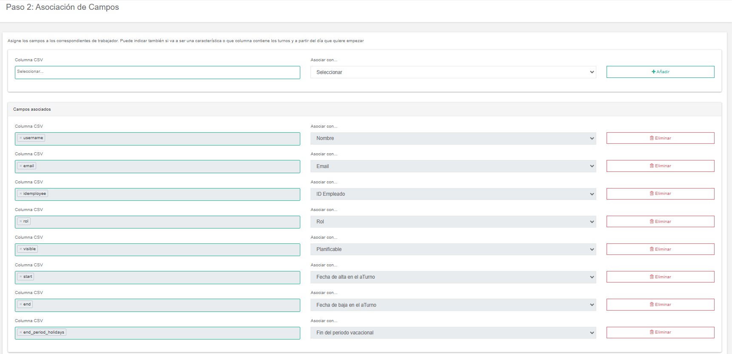Open the Fecha de alta en el aTurno dropdown
Image resolution: width=732 pixels, height=354 pixels.
453,277
